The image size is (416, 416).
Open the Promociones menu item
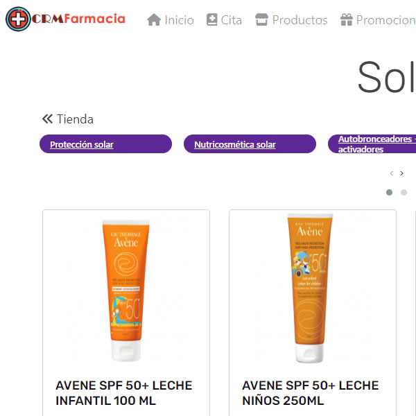click(386, 20)
